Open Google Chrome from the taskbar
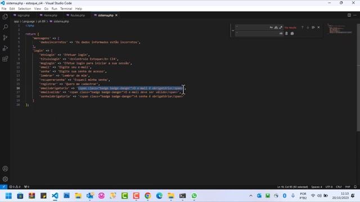360x202 pixels. coord(147,196)
